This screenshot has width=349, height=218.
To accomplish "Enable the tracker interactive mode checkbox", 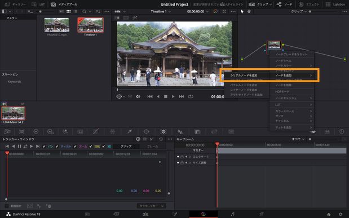I will pos(6,206).
